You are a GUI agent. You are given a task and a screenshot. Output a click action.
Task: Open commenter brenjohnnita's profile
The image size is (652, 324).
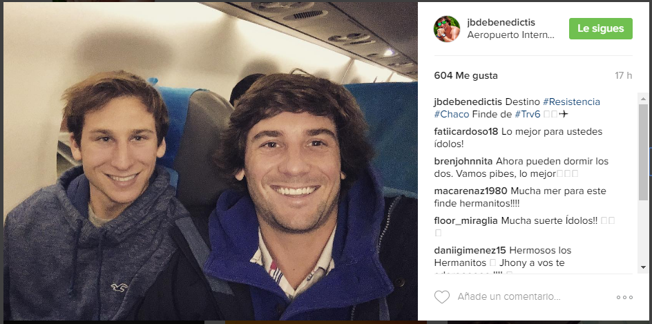tap(463, 161)
